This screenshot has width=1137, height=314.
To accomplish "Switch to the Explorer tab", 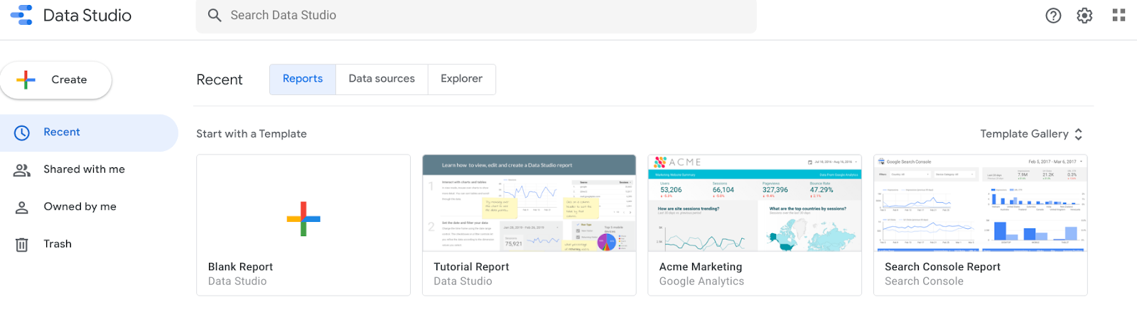I will click(x=461, y=79).
